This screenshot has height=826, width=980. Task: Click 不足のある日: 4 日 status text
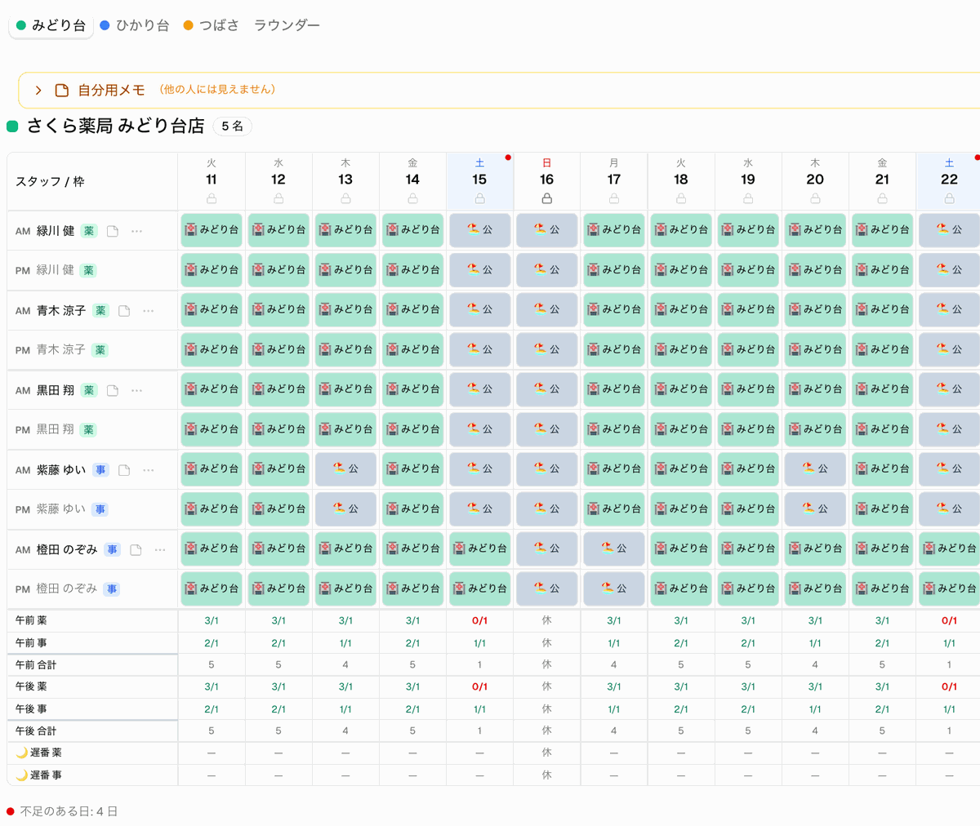[69, 811]
